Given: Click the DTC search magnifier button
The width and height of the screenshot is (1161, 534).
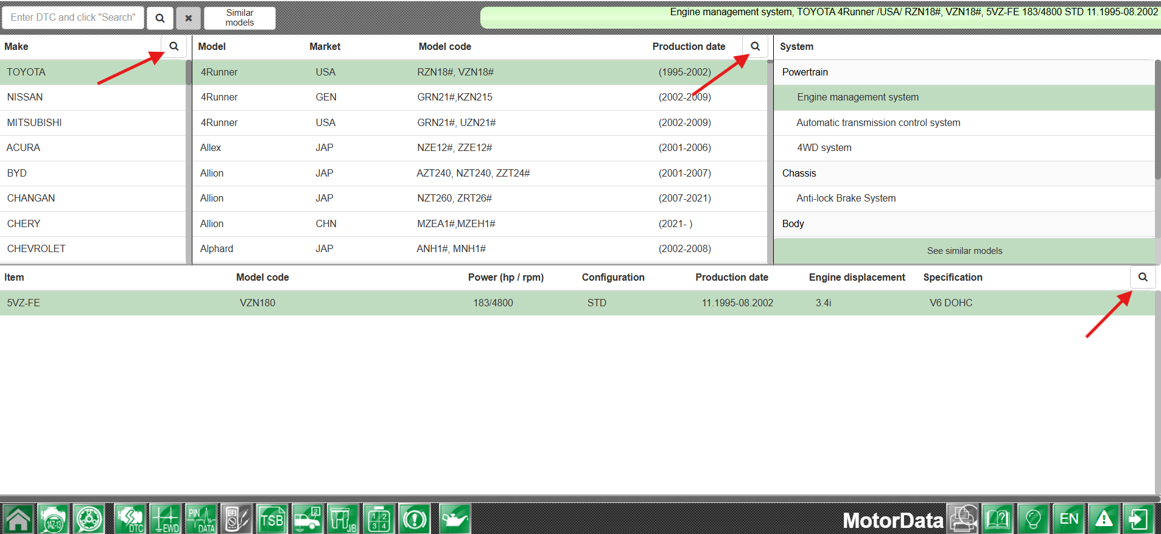Looking at the screenshot, I should tap(160, 18).
